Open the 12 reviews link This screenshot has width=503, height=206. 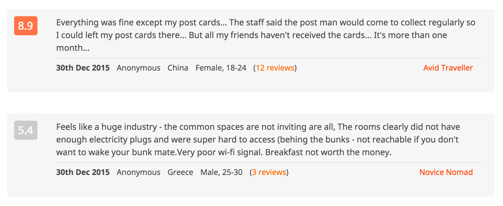(x=275, y=68)
